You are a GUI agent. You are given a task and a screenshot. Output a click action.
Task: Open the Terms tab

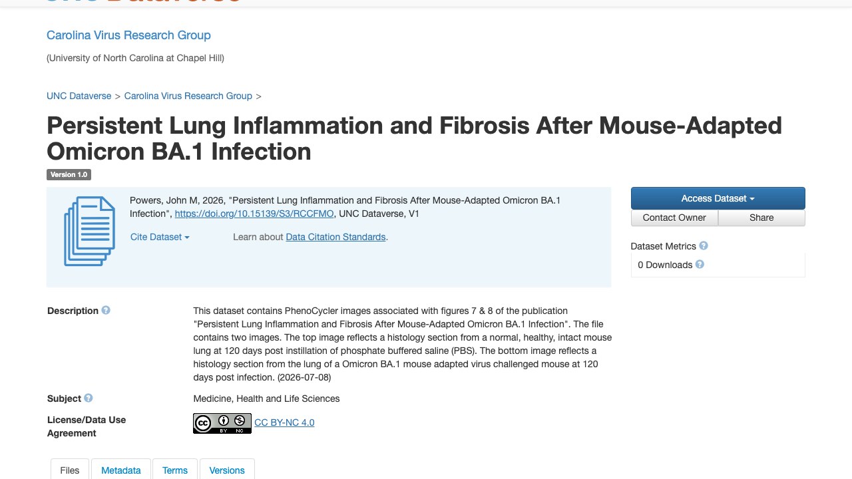click(x=175, y=470)
